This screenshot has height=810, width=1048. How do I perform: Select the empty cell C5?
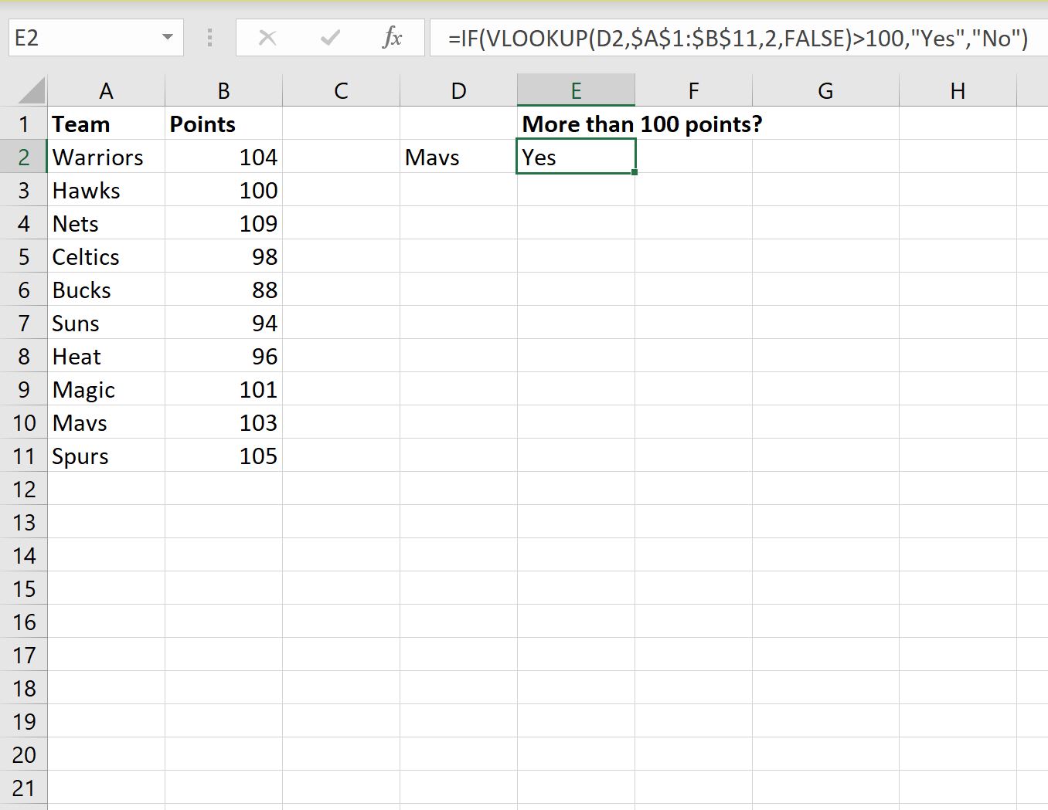click(341, 256)
